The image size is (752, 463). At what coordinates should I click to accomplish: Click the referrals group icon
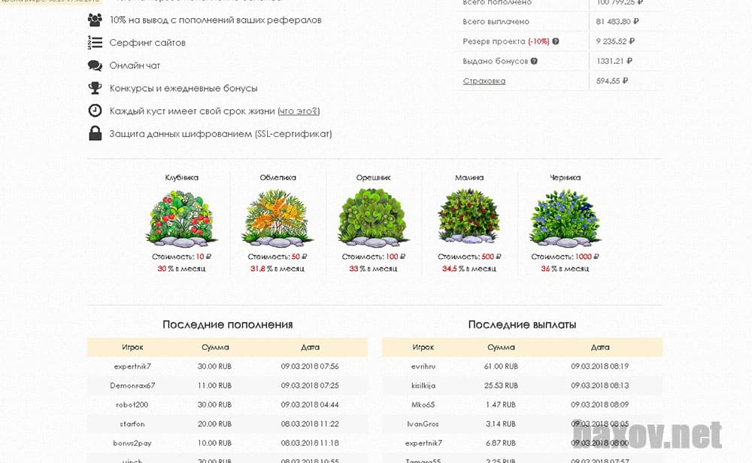coord(95,20)
